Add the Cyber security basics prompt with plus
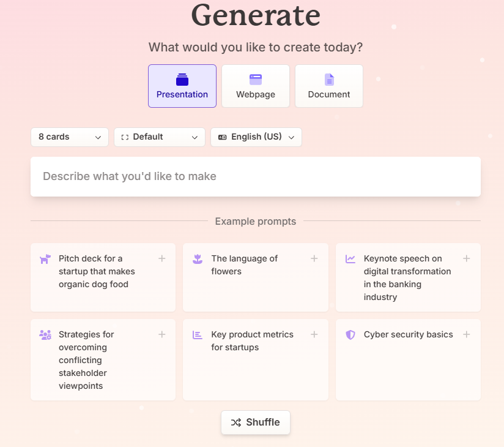This screenshot has height=447, width=504. (466, 334)
